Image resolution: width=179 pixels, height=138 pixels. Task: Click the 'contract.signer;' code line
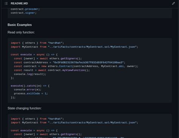[x=23, y=13]
